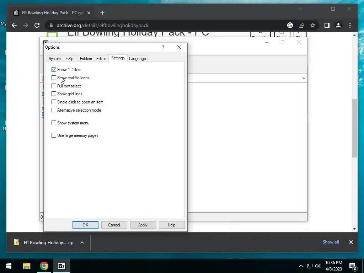Image resolution: width=364 pixels, height=273 pixels.
Task: Click Show all downloads link
Action: (331, 242)
